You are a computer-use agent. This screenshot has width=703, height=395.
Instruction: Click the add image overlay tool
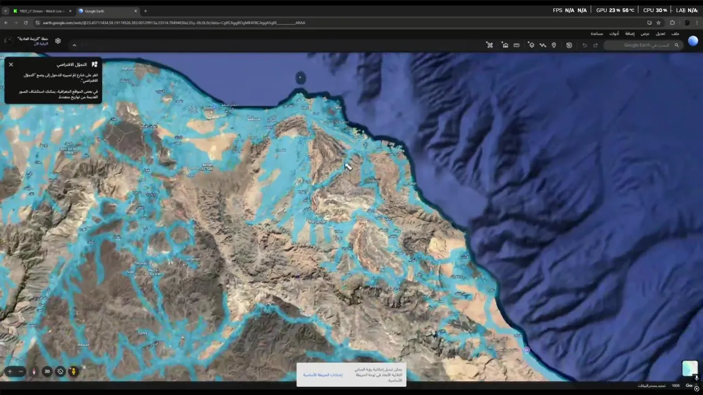point(505,45)
